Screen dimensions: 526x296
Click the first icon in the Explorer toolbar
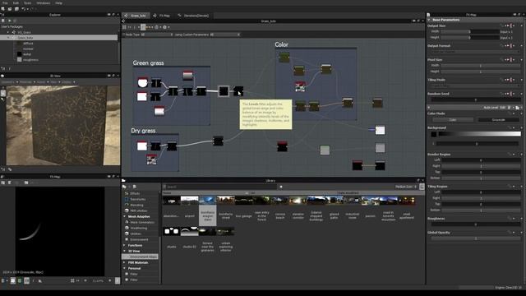click(3, 21)
